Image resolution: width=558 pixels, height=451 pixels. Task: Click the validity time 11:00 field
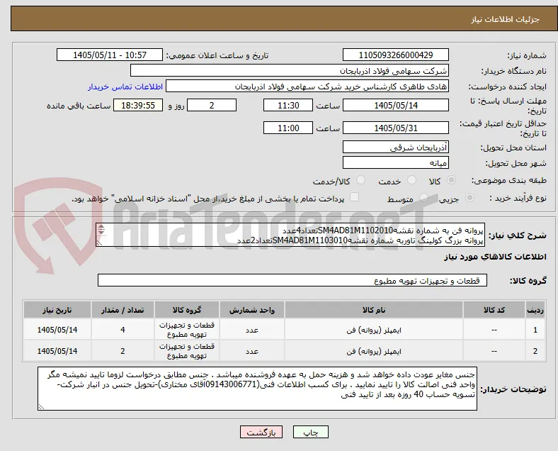tap(288, 128)
